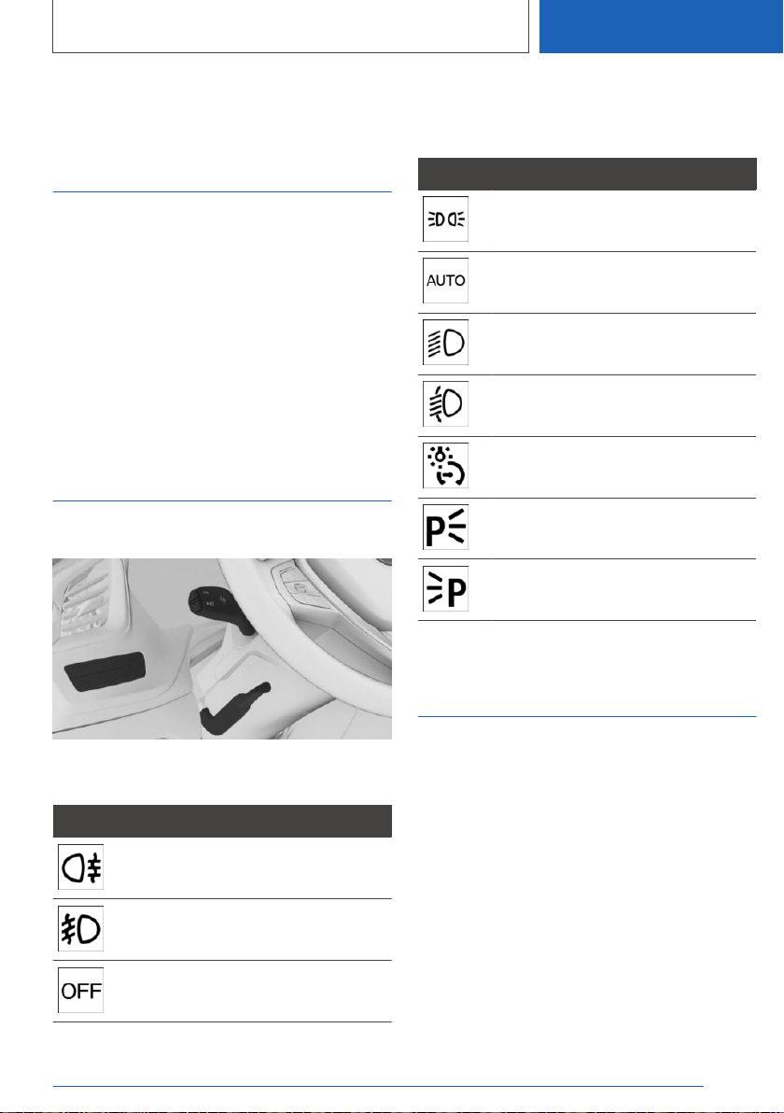
Task: Click the left parking light icon
Action: click(445, 589)
